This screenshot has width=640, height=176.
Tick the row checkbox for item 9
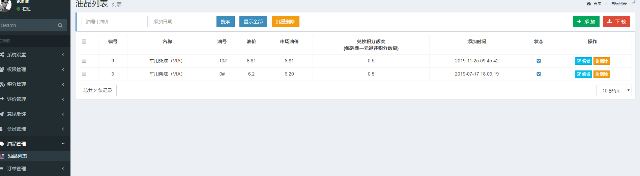point(84,61)
